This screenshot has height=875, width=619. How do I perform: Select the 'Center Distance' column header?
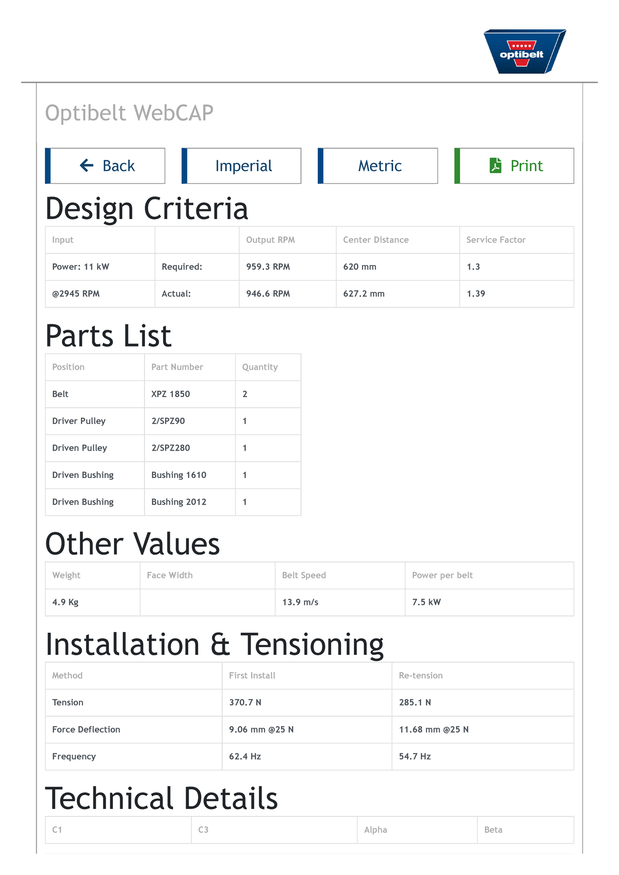tap(376, 240)
